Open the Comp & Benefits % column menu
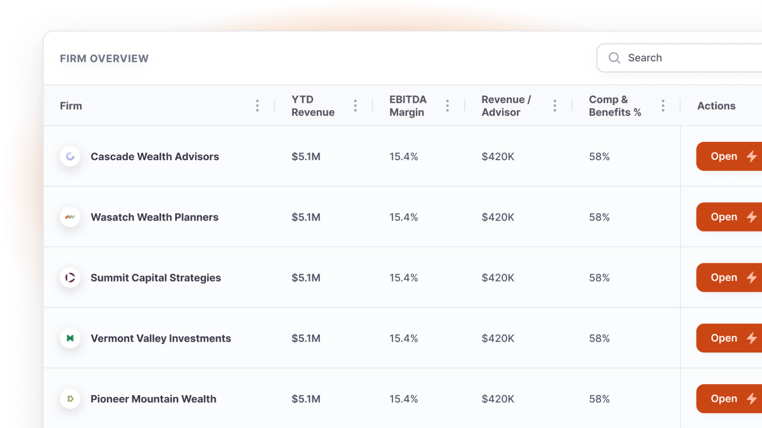 [663, 106]
